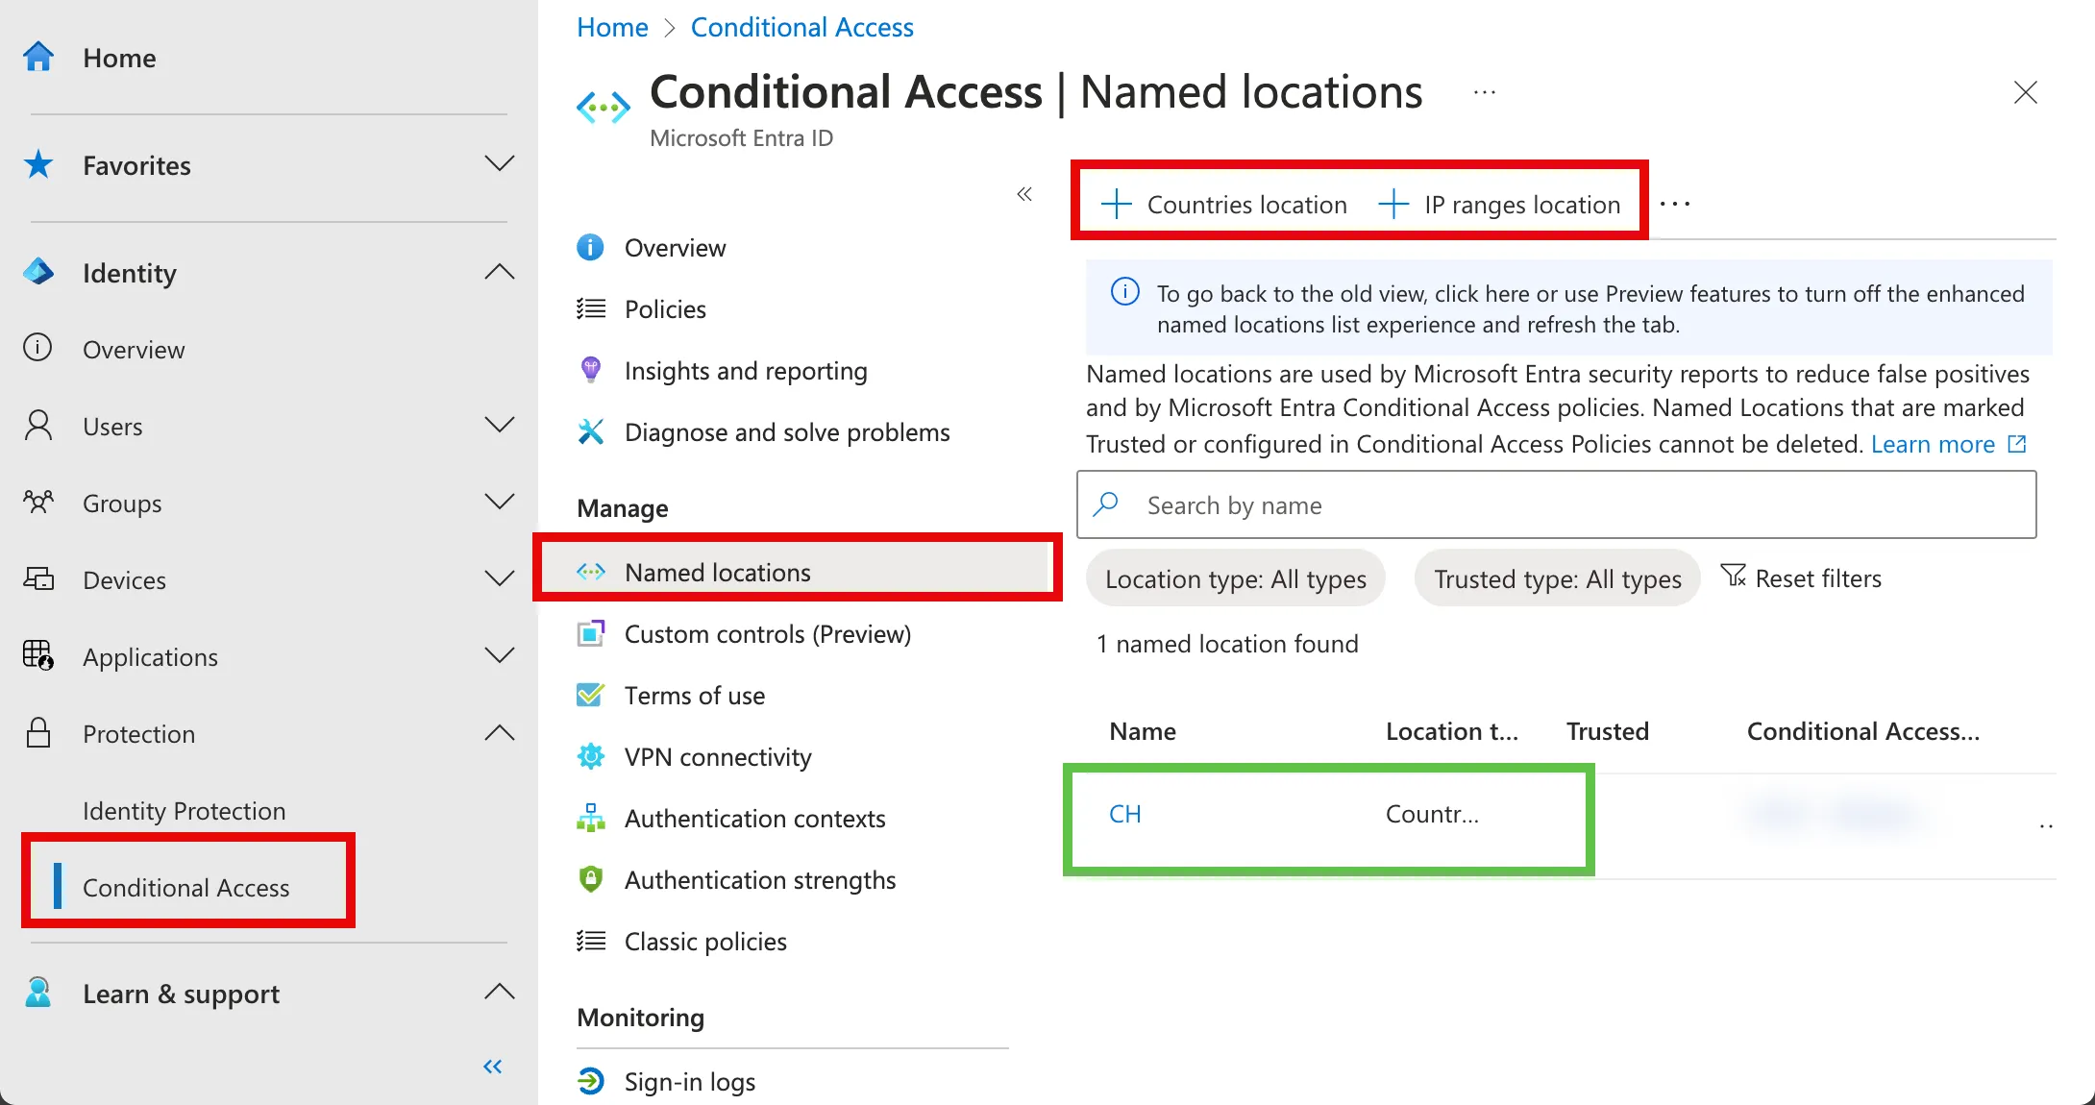The width and height of the screenshot is (2095, 1105).
Task: Click the Custom controls (Preview) icon
Action: [591, 633]
